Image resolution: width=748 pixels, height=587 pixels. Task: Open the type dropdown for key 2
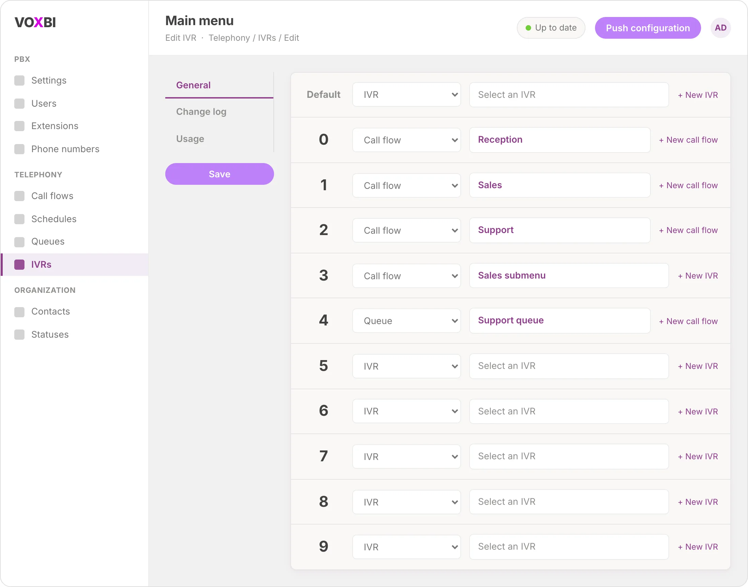[407, 230]
